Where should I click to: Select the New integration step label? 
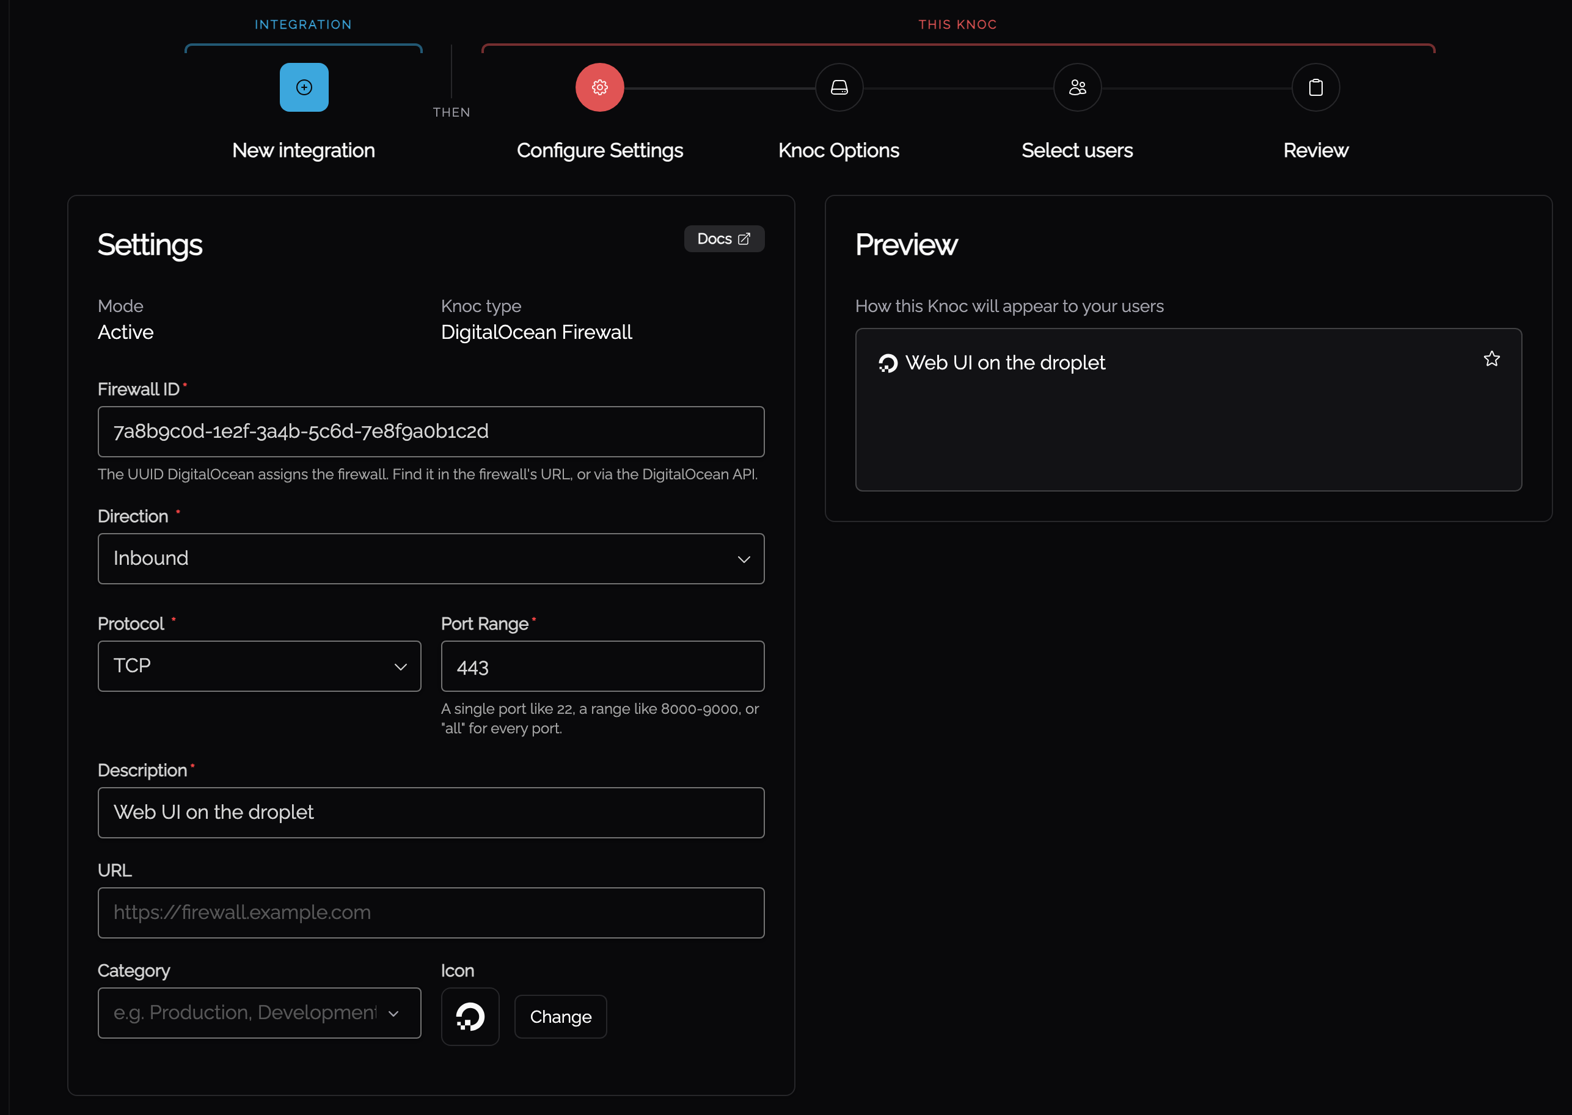pos(304,150)
